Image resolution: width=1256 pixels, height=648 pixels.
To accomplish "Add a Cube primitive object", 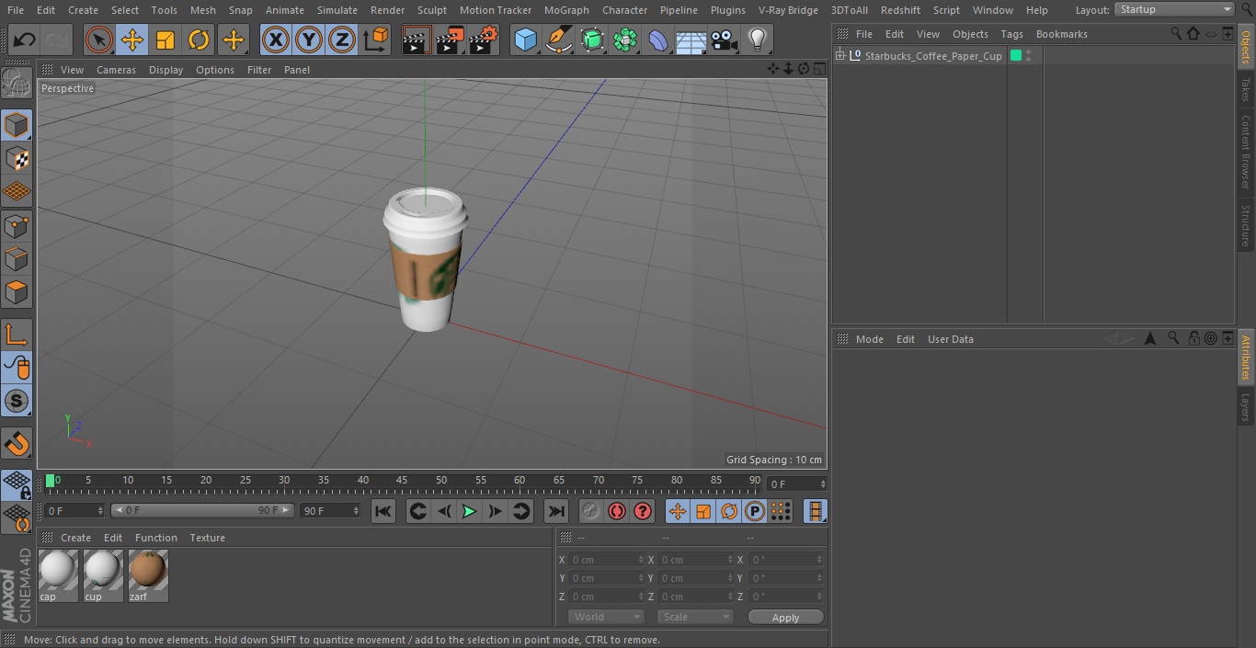I will click(x=525, y=40).
